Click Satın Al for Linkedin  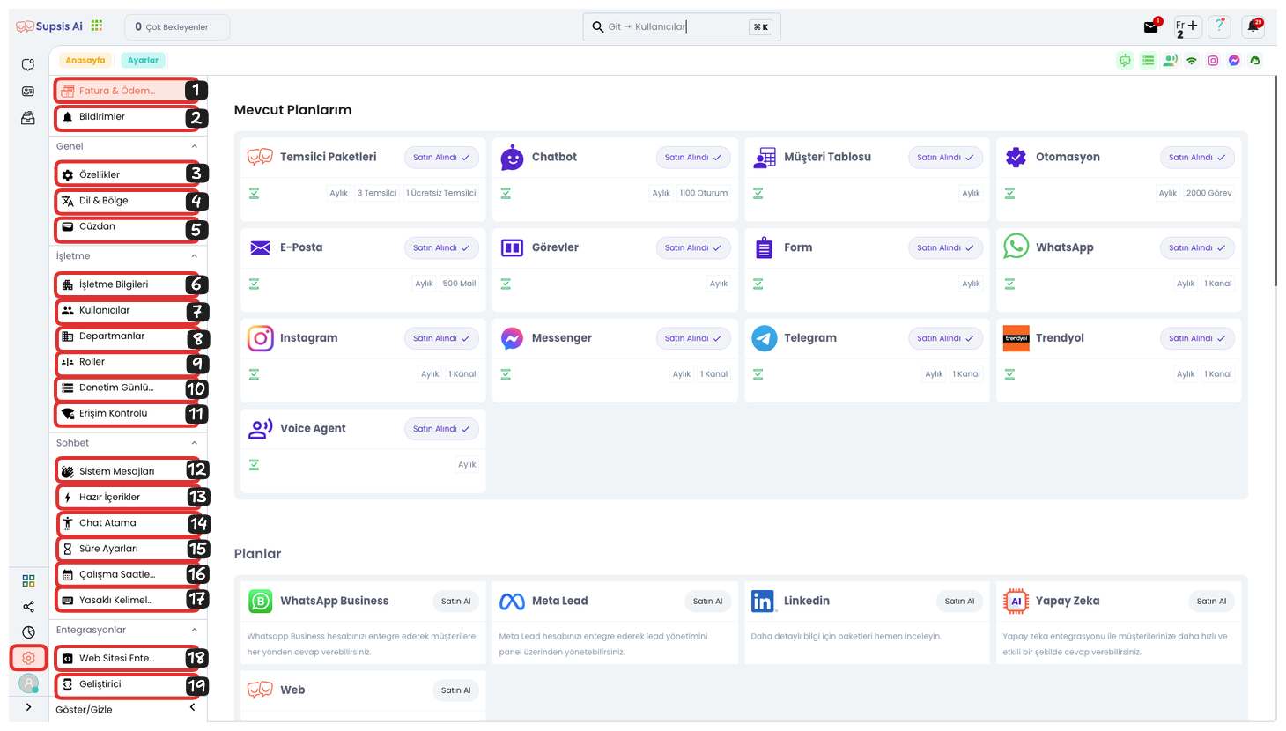point(959,602)
